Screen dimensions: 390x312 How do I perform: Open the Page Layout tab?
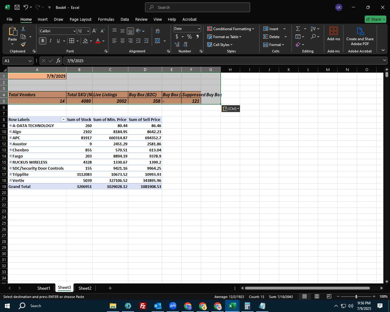pyautogui.click(x=80, y=19)
